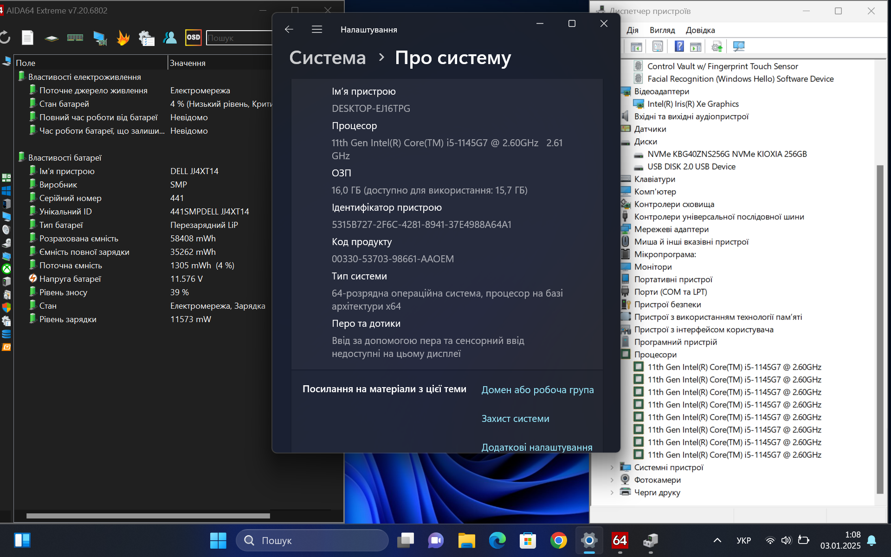
Task: Select Intel(R) Iris(R) Xe Graphics device
Action: pyautogui.click(x=693, y=104)
